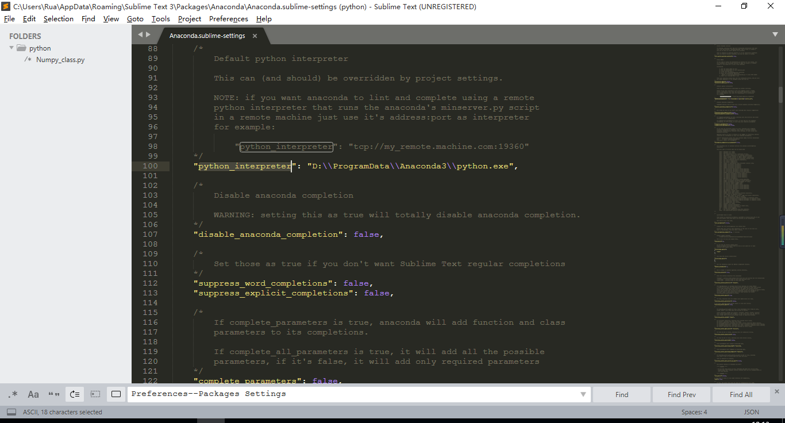Enable the in-selection search option

coord(95,394)
